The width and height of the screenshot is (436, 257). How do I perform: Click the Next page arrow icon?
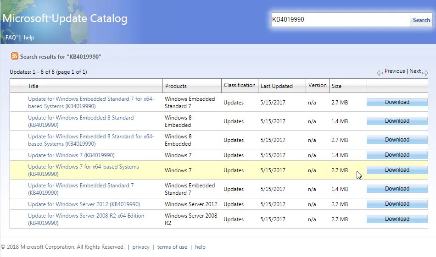(x=425, y=73)
